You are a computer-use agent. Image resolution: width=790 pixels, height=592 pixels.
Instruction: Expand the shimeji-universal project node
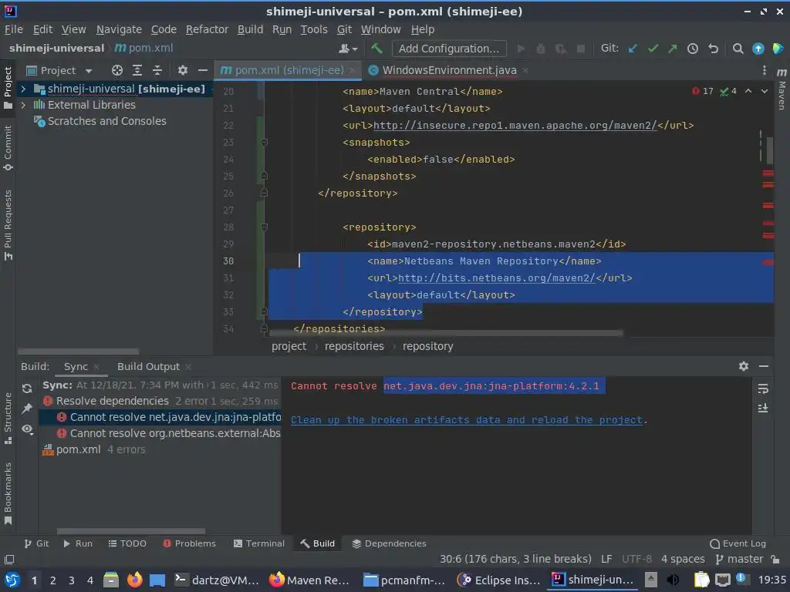point(23,89)
